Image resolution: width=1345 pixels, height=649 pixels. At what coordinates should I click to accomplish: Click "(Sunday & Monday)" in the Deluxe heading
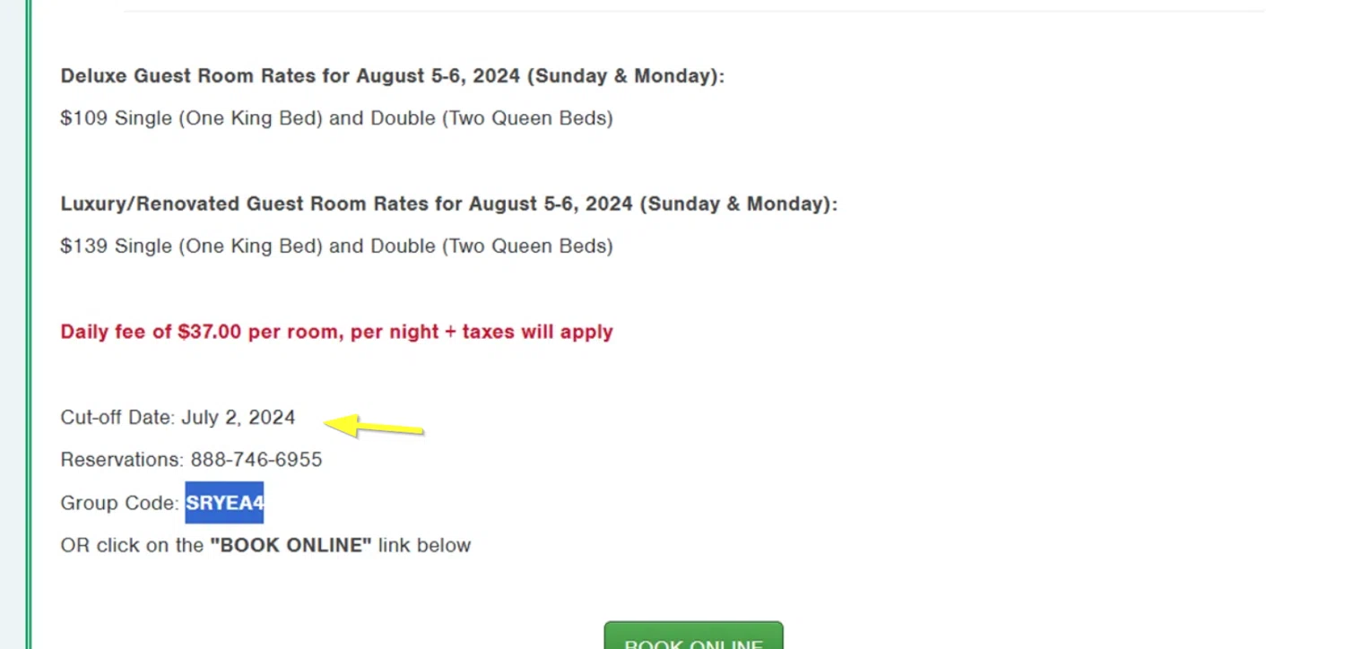point(624,76)
